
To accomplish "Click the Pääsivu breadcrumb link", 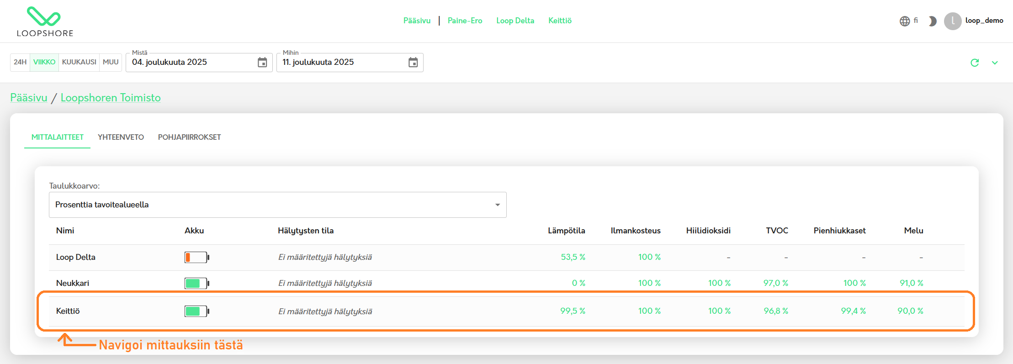I will coord(29,98).
